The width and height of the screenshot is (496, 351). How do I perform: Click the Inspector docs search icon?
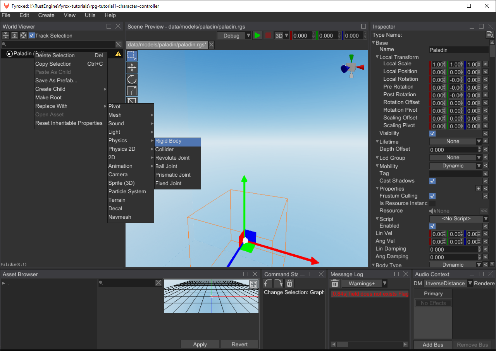pyautogui.click(x=490, y=35)
